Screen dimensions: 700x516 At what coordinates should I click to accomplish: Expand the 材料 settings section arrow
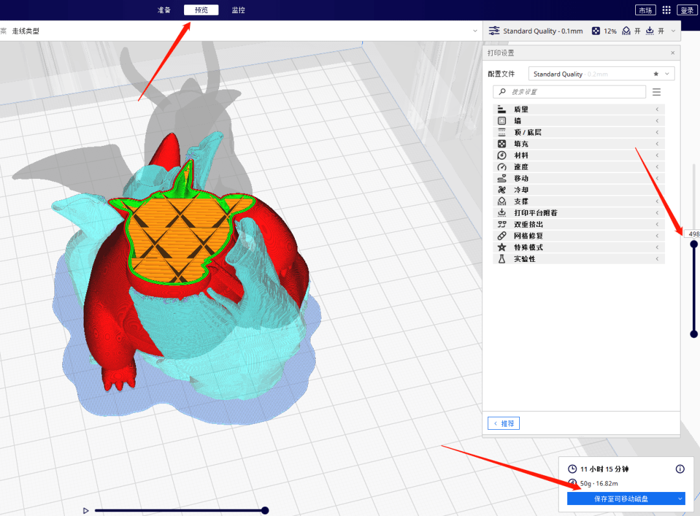click(x=657, y=156)
